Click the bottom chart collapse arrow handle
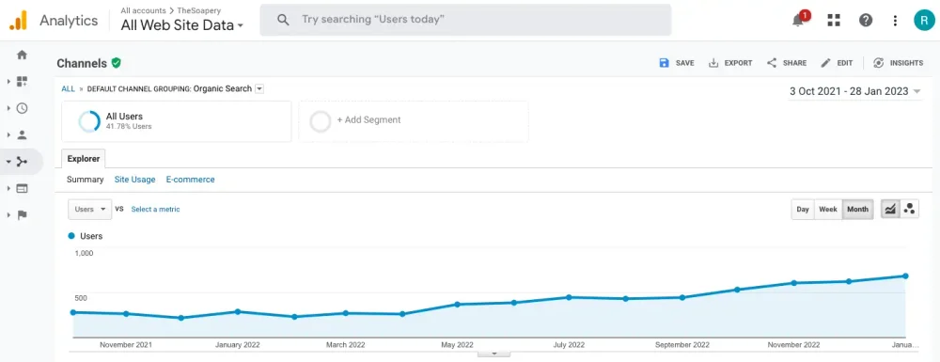Image resolution: width=940 pixels, height=362 pixels. click(x=494, y=354)
